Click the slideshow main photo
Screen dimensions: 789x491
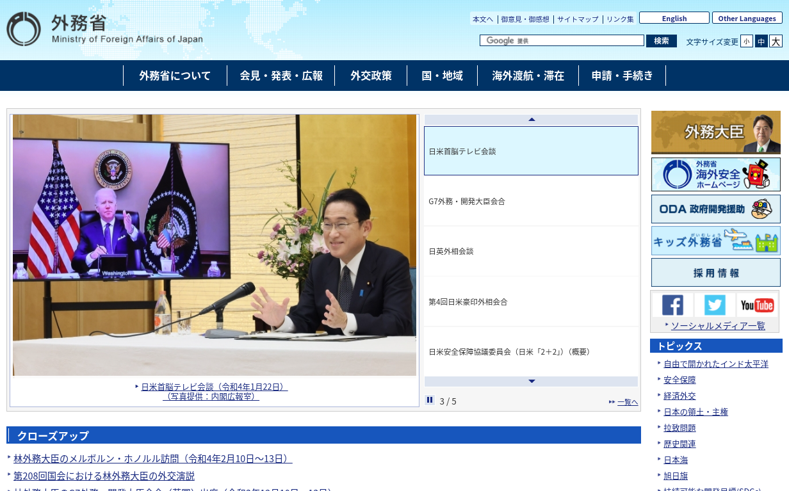pyautogui.click(x=215, y=245)
